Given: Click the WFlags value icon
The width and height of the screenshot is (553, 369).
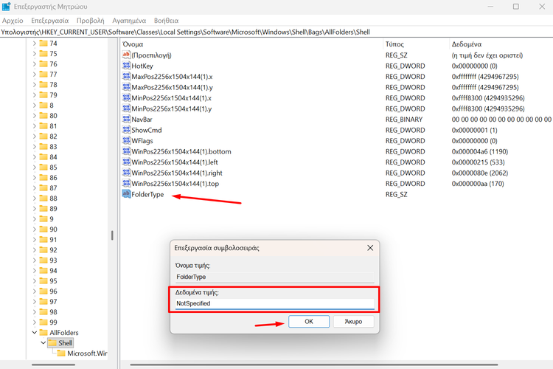Looking at the screenshot, I should (126, 140).
